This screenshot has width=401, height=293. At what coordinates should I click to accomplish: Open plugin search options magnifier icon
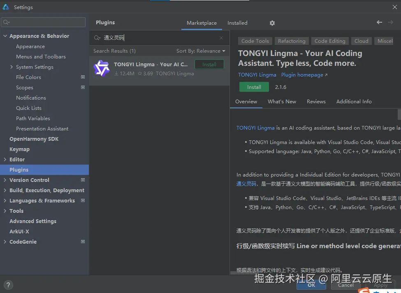click(x=97, y=38)
